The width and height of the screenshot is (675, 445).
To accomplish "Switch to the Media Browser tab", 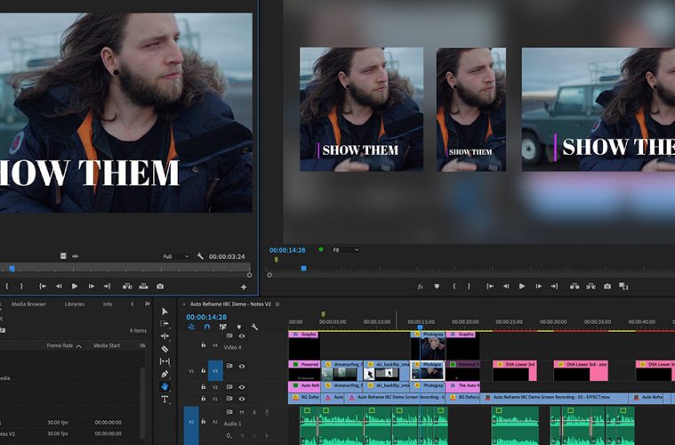I will coord(28,304).
